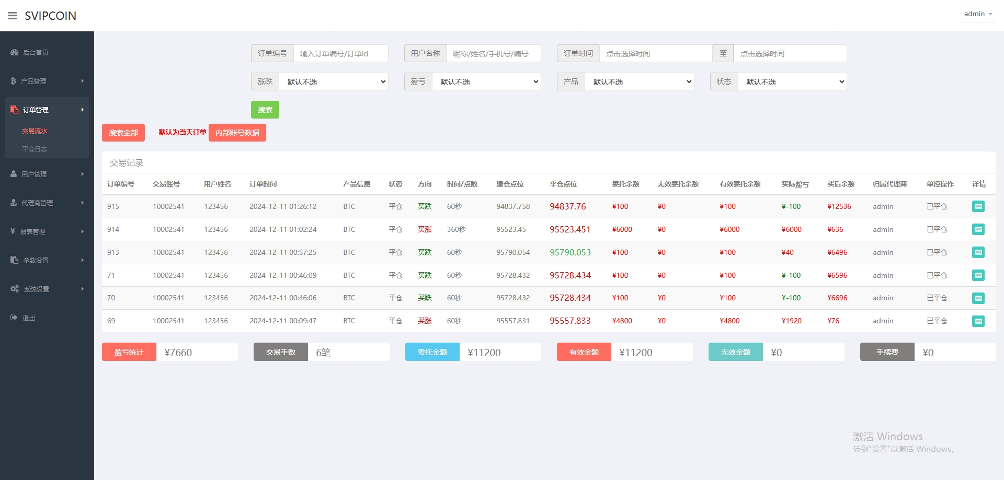Click the 代理商管理 sidebar icon

[x=14, y=203]
